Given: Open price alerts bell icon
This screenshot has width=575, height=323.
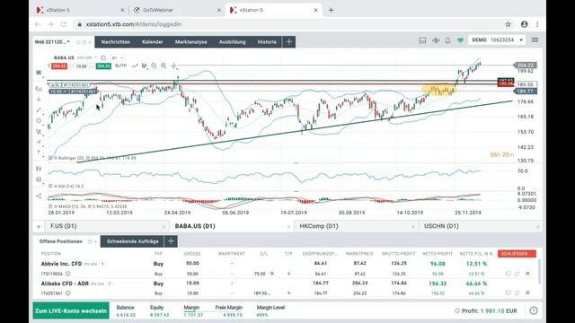Looking at the screenshot, I should [447, 40].
